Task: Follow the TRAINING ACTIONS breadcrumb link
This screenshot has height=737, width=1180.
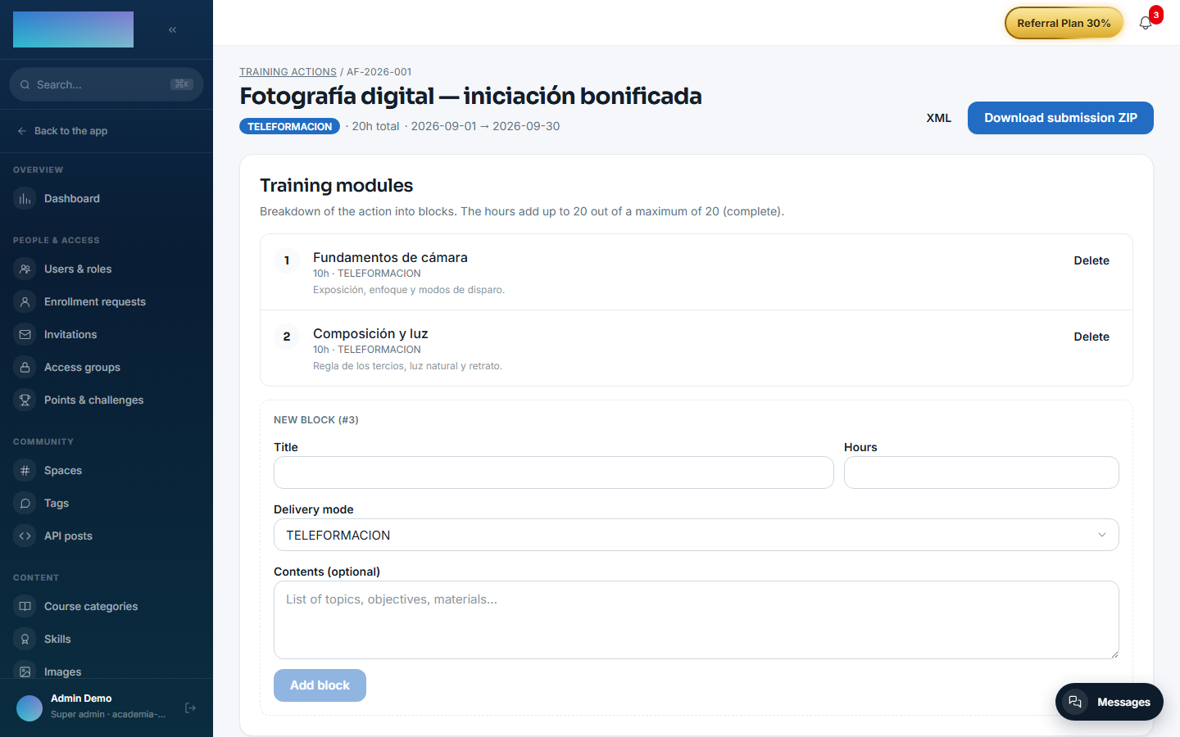Action: coord(288,72)
